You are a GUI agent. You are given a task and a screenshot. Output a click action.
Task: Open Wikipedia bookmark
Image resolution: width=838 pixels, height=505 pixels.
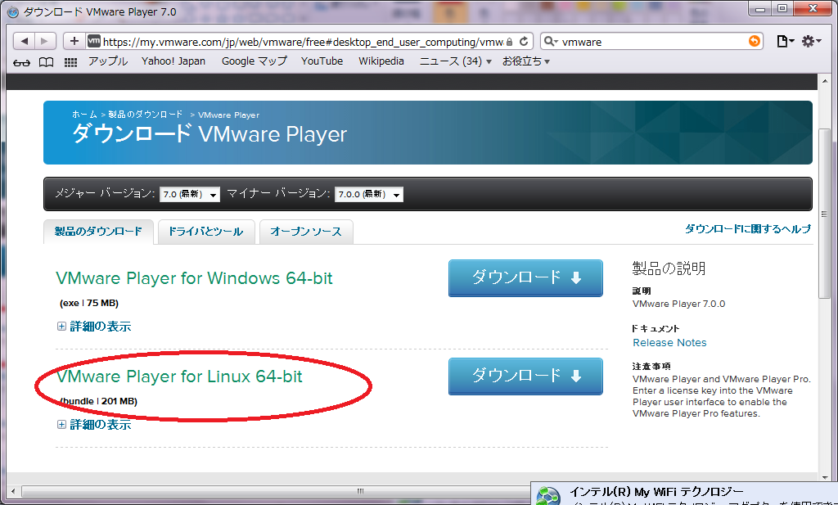tap(381, 61)
